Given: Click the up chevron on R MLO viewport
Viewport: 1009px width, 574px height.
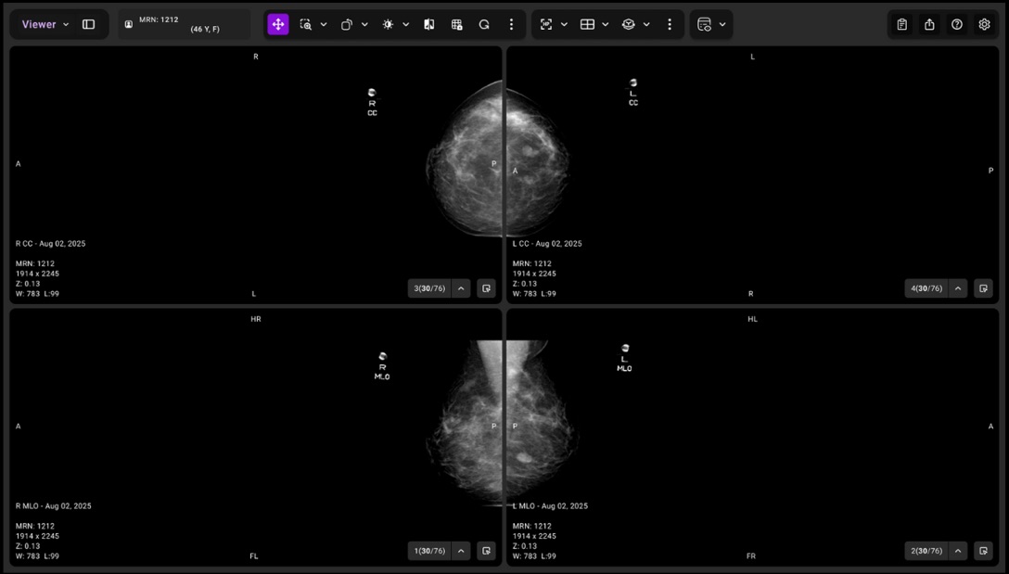Looking at the screenshot, I should coord(461,550).
